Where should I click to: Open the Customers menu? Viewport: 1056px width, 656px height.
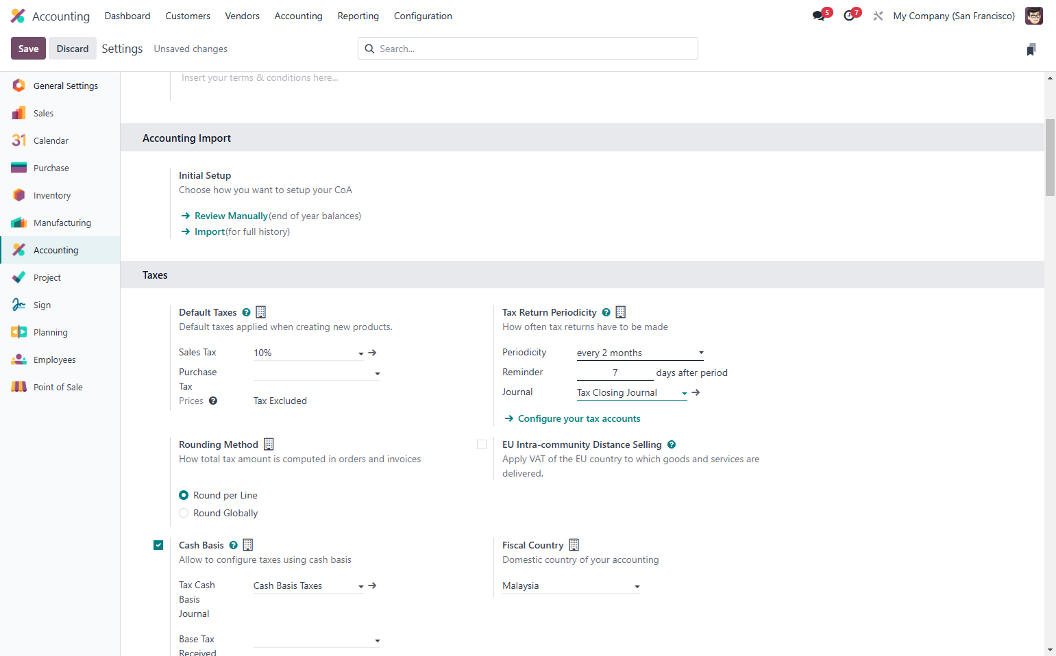[x=188, y=16]
